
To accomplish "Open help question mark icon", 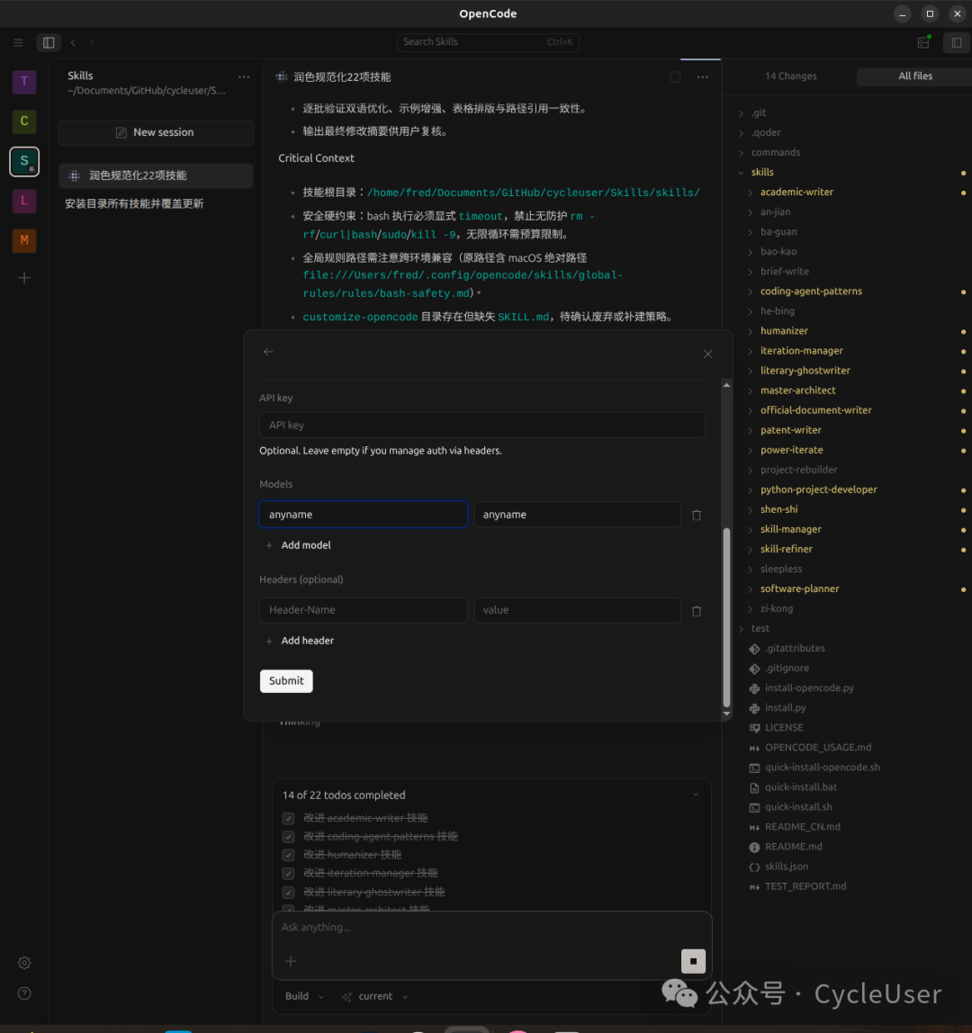I will pyautogui.click(x=24, y=993).
